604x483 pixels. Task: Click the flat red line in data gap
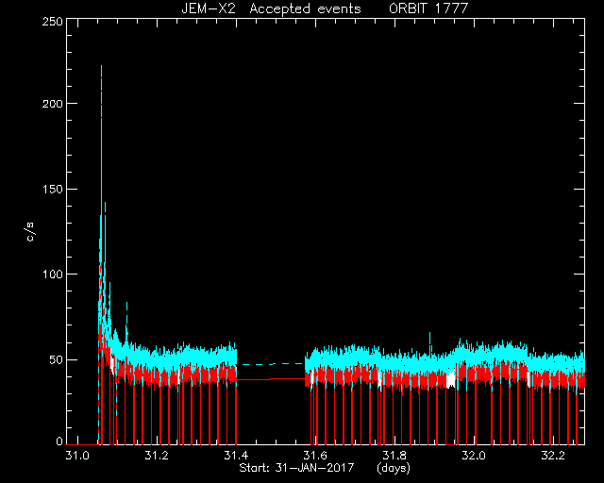click(271, 379)
